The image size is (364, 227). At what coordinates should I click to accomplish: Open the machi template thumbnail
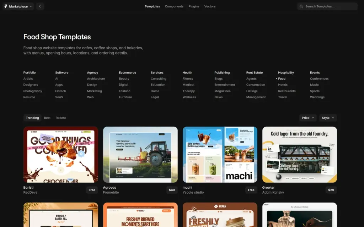tap(220, 155)
